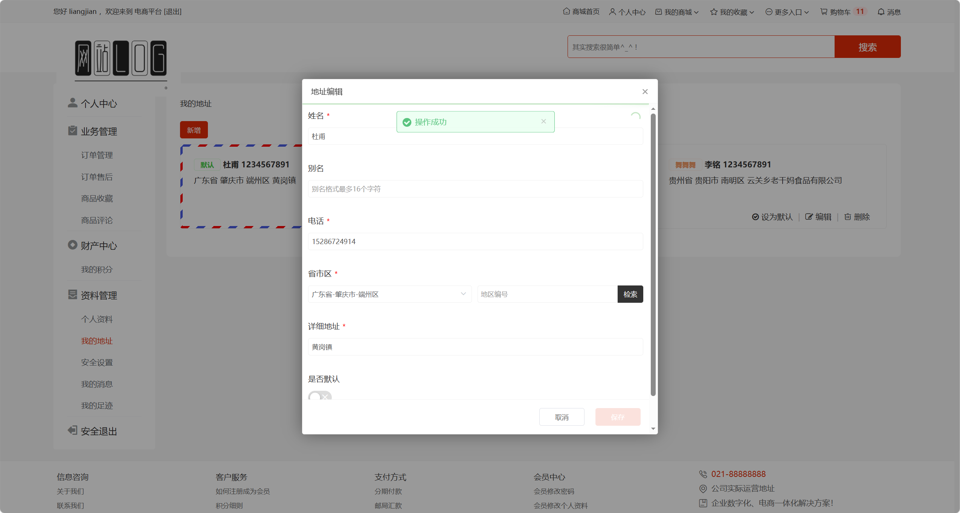
Task: Click the red 搜索 button
Action: [x=867, y=47]
